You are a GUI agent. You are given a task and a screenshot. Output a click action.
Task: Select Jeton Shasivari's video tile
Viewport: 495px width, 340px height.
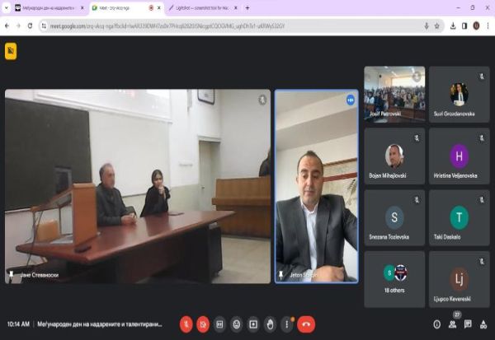(316, 186)
